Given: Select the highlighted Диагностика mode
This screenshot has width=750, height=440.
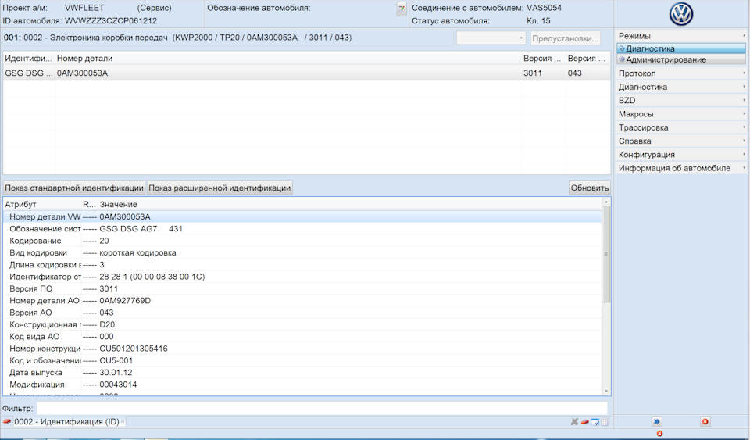Looking at the screenshot, I should 681,48.
